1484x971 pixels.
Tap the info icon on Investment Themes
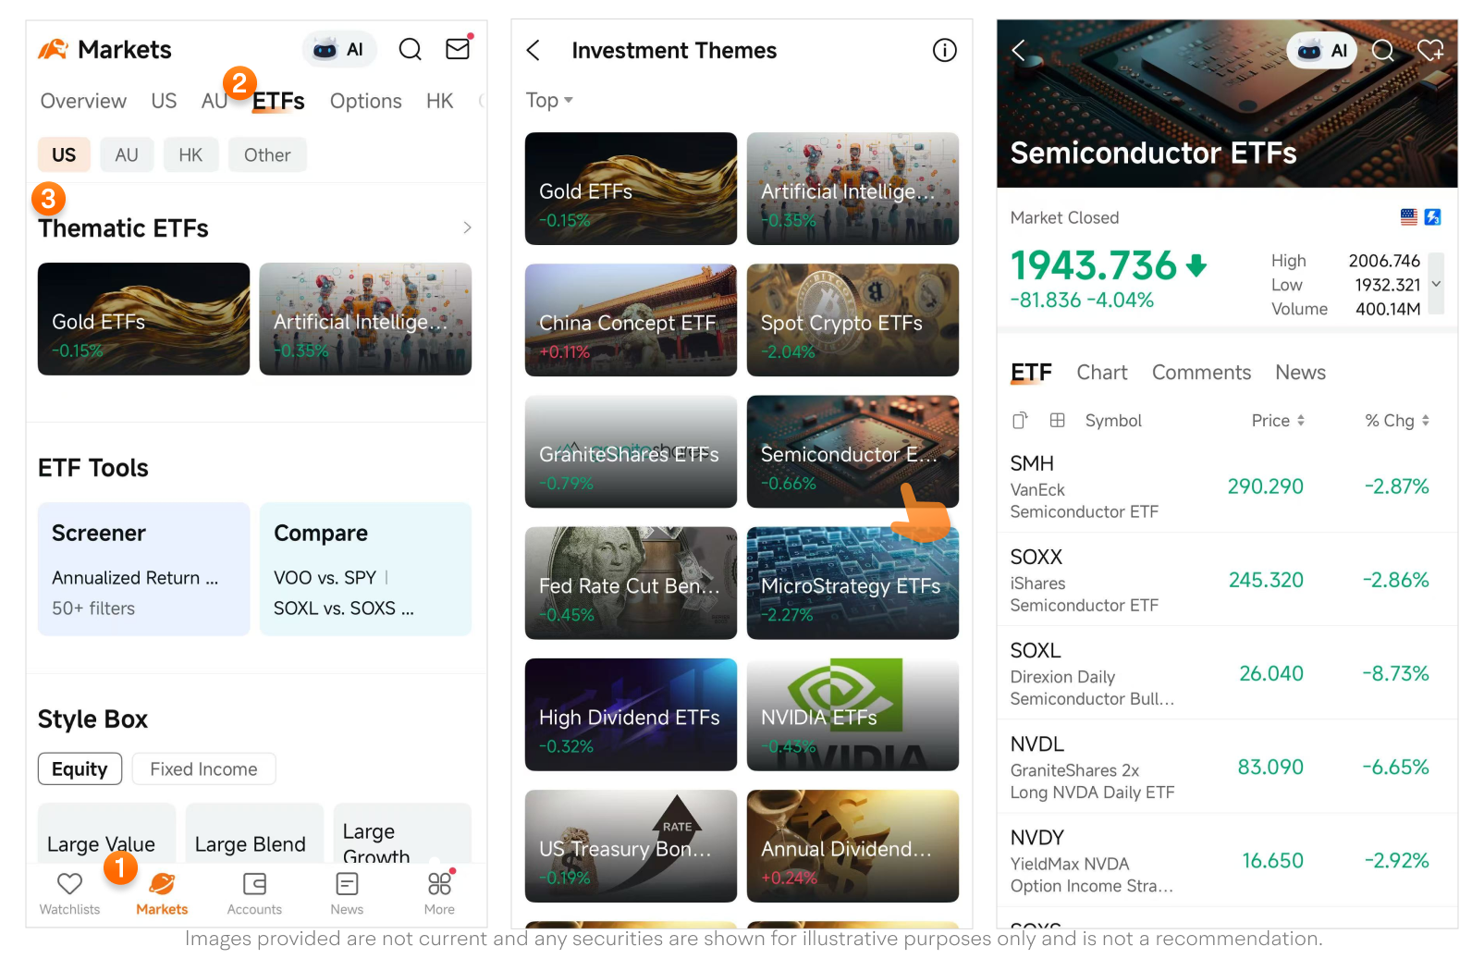(944, 50)
